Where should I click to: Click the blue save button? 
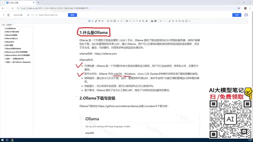pos(72,15)
